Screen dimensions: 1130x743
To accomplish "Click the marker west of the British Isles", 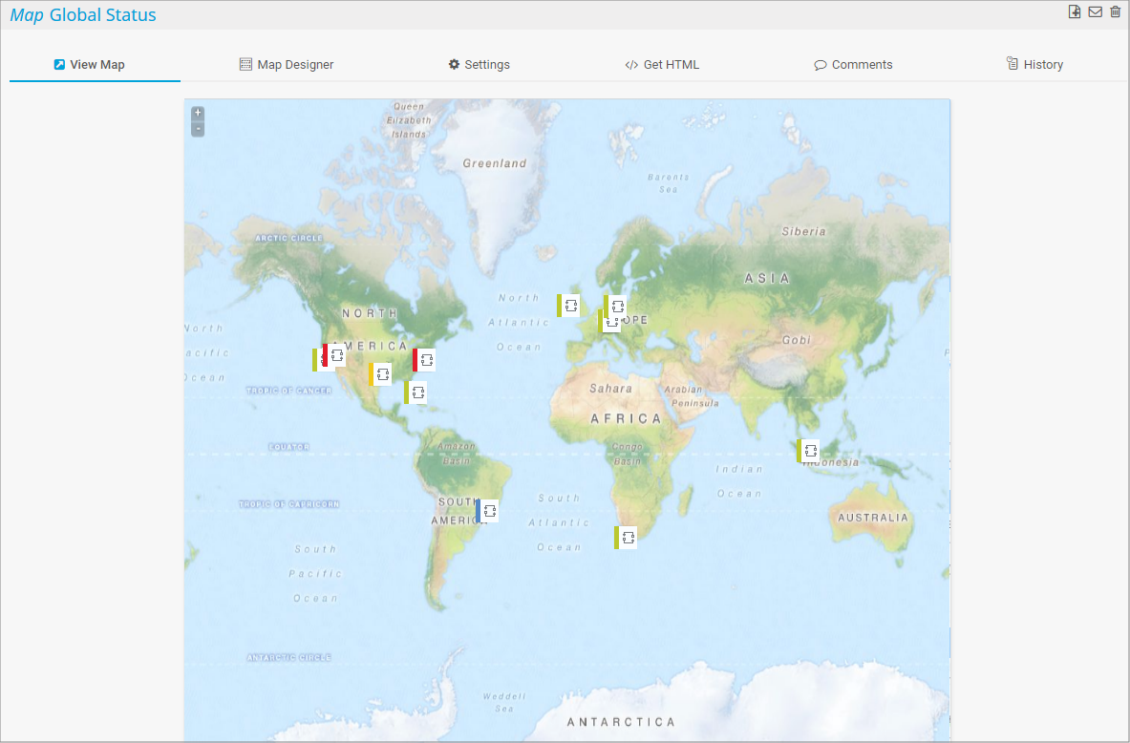I will click(x=569, y=306).
